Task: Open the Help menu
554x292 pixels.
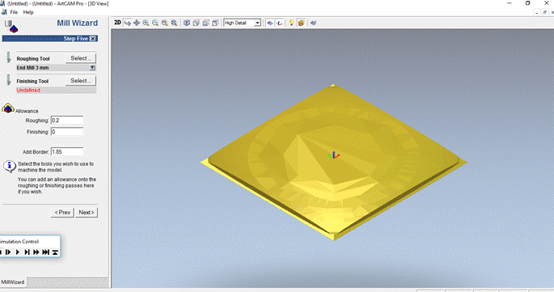Action: click(28, 12)
